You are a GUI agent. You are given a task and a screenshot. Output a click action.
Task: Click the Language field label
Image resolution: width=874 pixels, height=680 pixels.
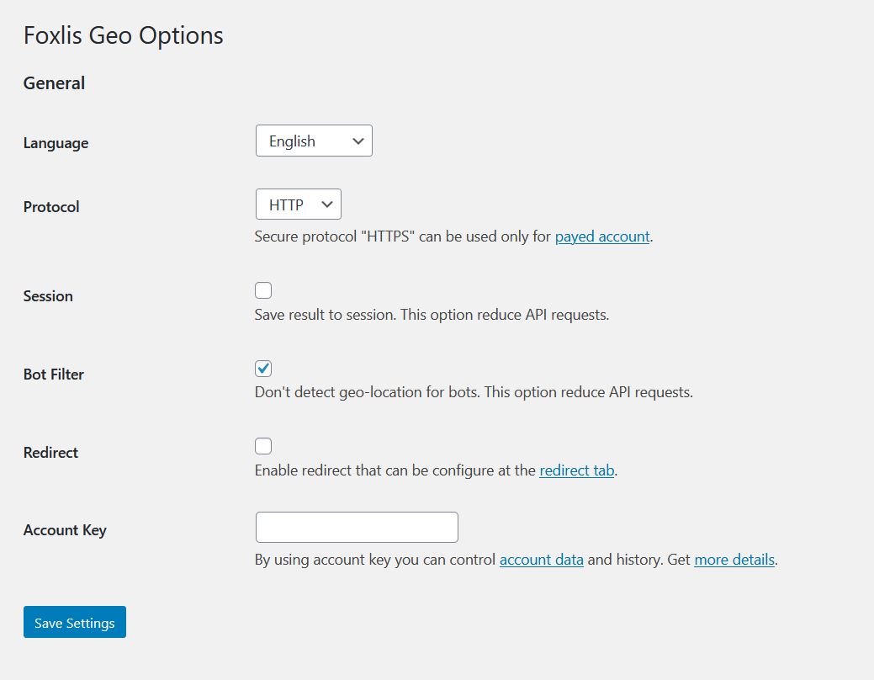[56, 143]
